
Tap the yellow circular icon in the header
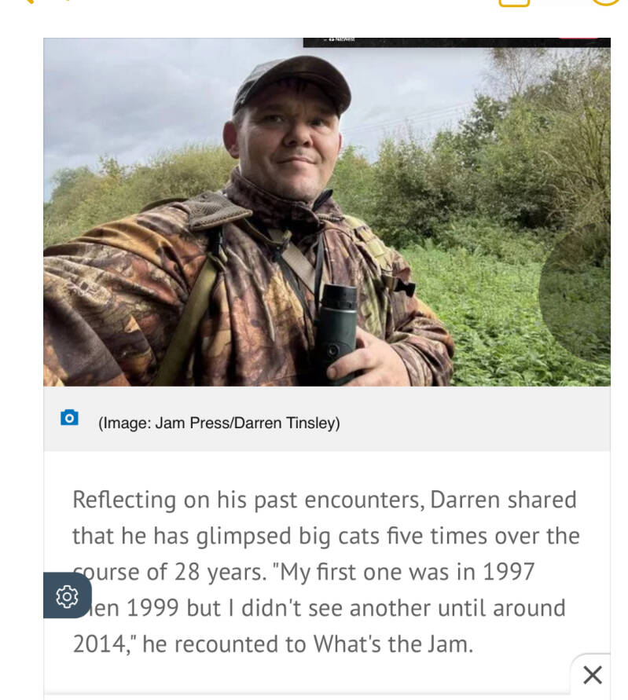606,2
